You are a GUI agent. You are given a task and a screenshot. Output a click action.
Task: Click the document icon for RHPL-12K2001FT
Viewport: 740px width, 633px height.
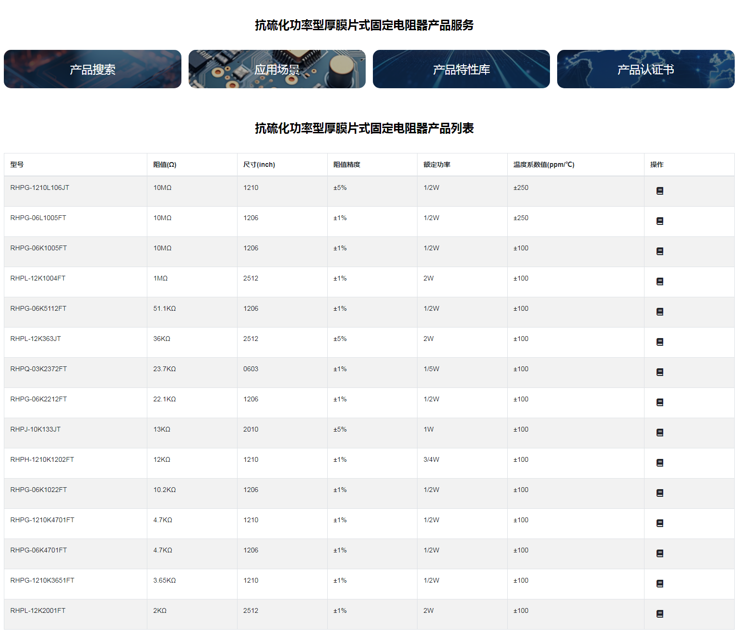coord(659,614)
